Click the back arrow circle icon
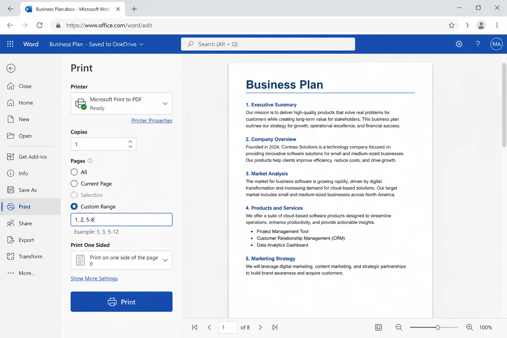 pos(11,68)
